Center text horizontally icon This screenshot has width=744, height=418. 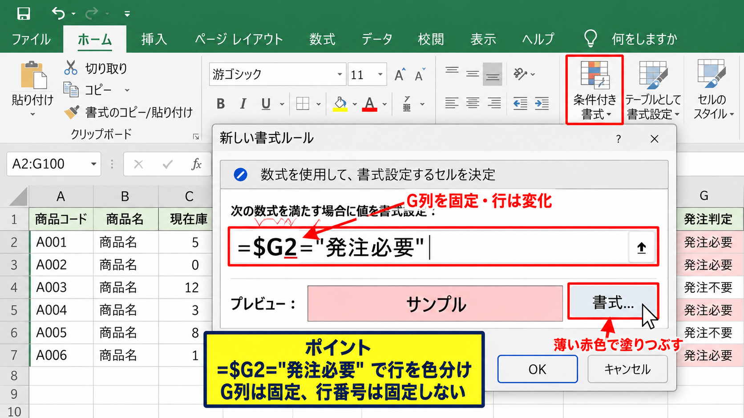(x=473, y=104)
